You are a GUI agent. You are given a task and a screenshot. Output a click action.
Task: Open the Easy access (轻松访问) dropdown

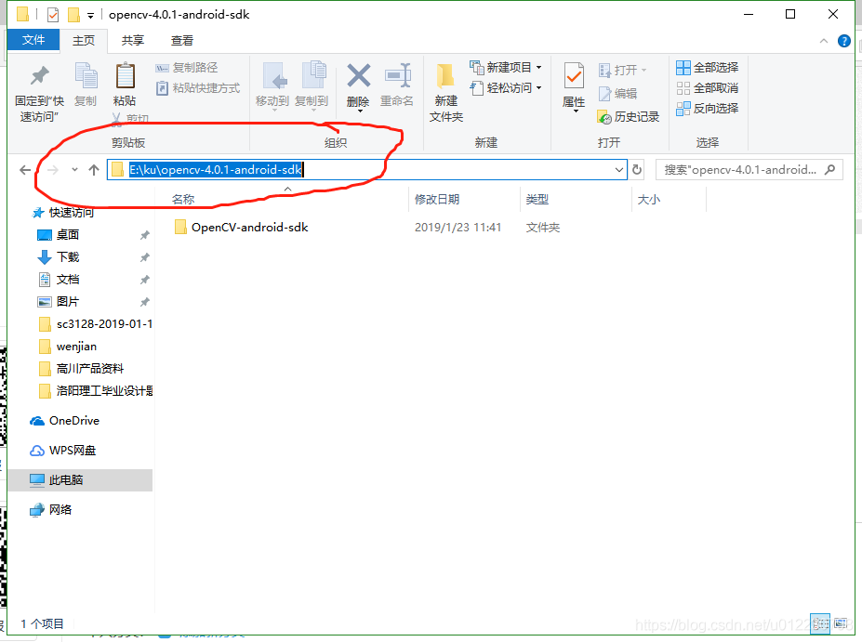506,88
